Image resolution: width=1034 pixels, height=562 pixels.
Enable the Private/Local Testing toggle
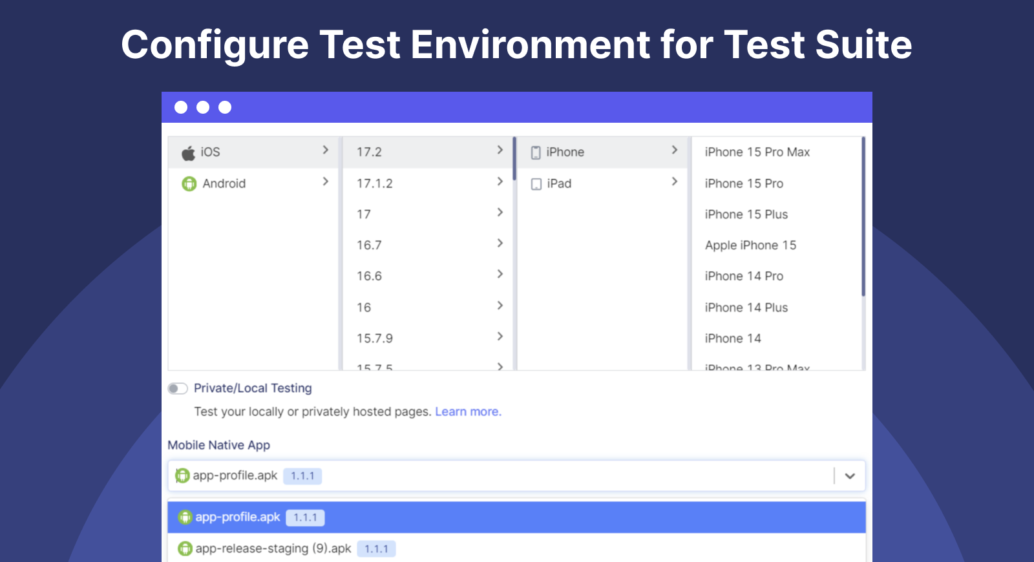178,388
